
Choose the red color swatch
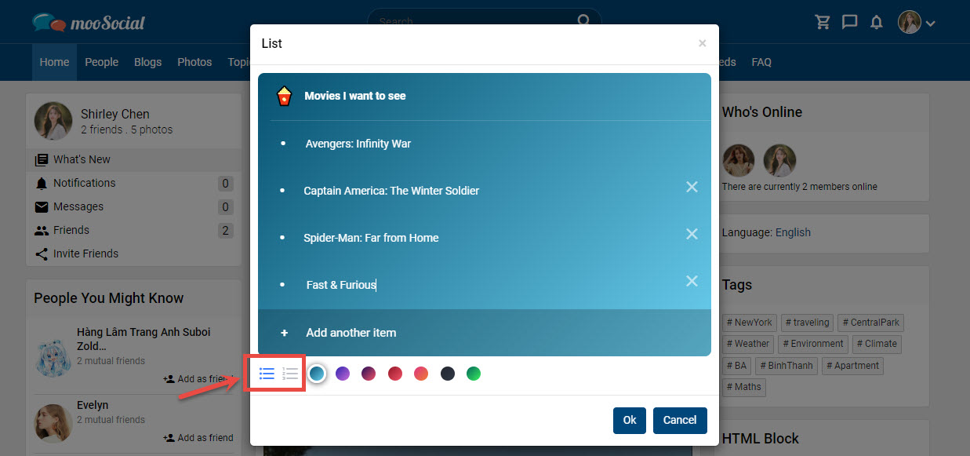(x=395, y=374)
